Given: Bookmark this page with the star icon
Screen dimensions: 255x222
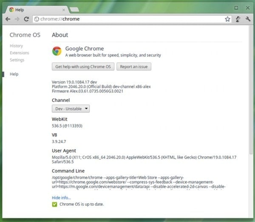Looking at the screenshot, I should pos(227,19).
